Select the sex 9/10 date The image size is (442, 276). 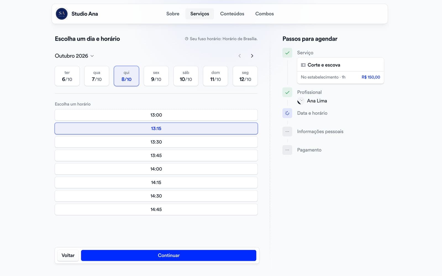coord(156,76)
